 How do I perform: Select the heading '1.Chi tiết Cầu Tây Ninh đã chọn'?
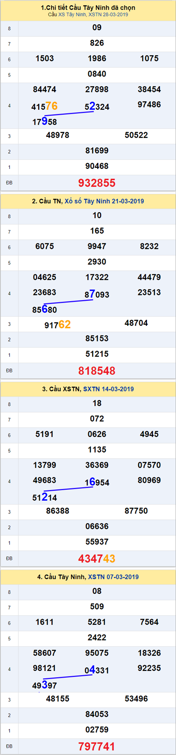click(88, 8)
